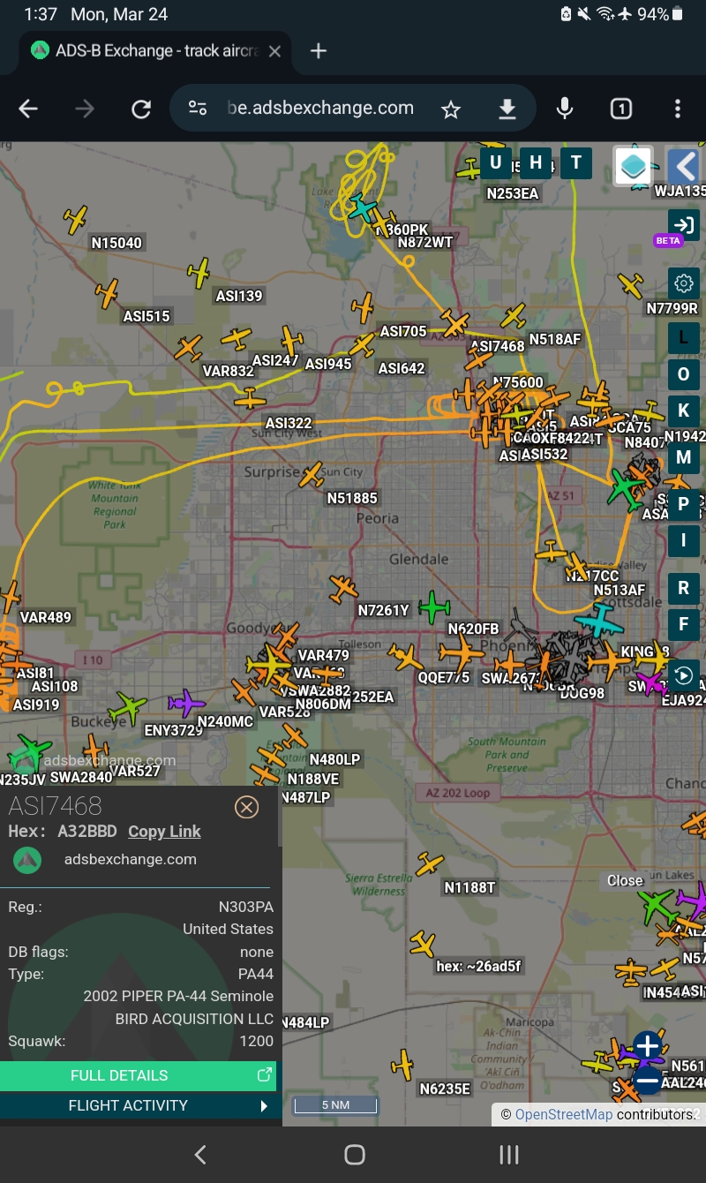
Task: Tap the F map button
Action: click(x=683, y=624)
